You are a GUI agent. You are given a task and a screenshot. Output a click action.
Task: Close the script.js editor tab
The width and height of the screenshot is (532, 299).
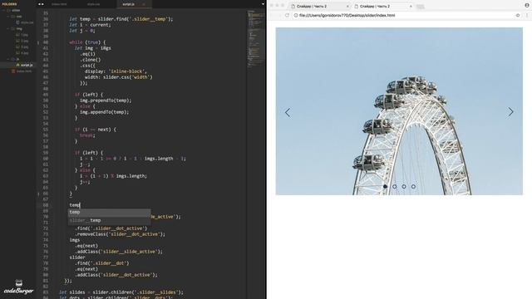(x=144, y=4)
